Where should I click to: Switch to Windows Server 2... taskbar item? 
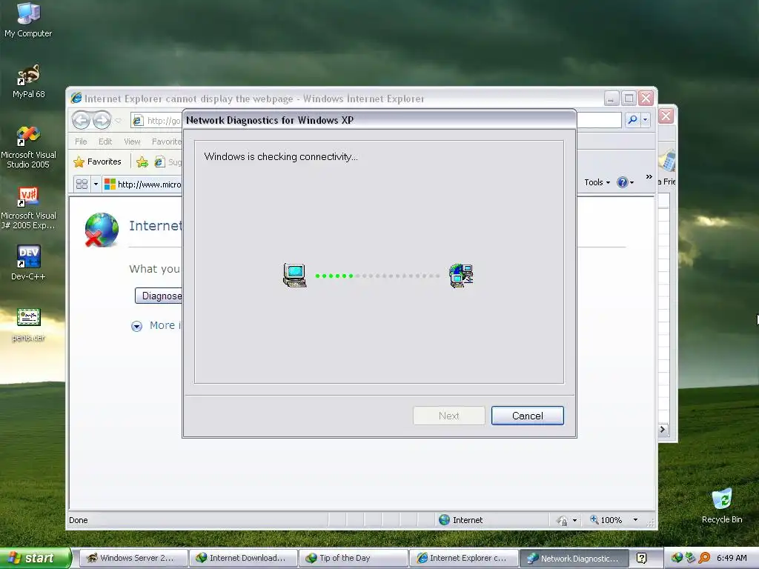(133, 558)
